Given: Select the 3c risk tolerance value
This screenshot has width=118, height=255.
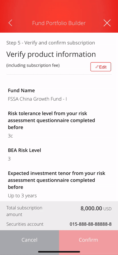Looking at the screenshot, I should pyautogui.click(x=10, y=136).
